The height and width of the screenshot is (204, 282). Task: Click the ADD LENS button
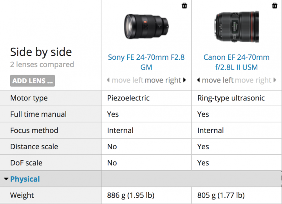[x=33, y=81]
